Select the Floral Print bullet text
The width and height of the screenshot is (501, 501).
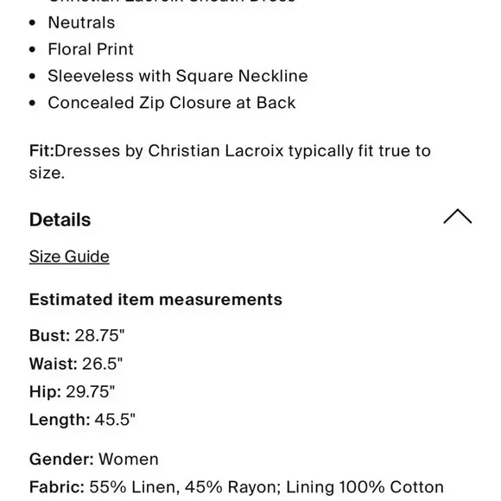click(x=91, y=49)
